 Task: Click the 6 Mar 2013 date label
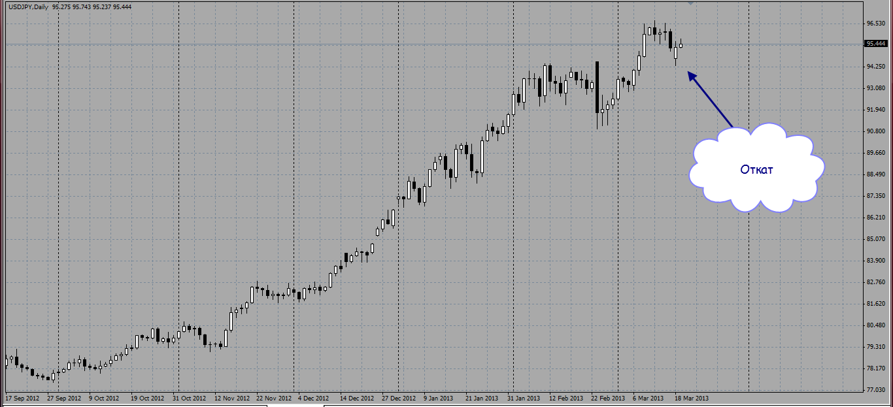649,398
